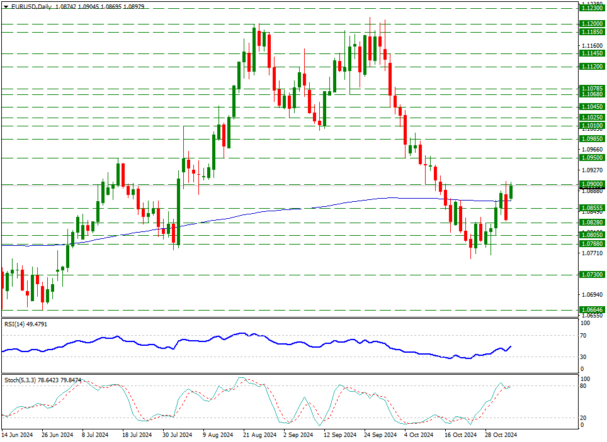Viewport: 607px width, 442px height.
Task: Click the RSI 30 level scale value
Action: coord(584,356)
